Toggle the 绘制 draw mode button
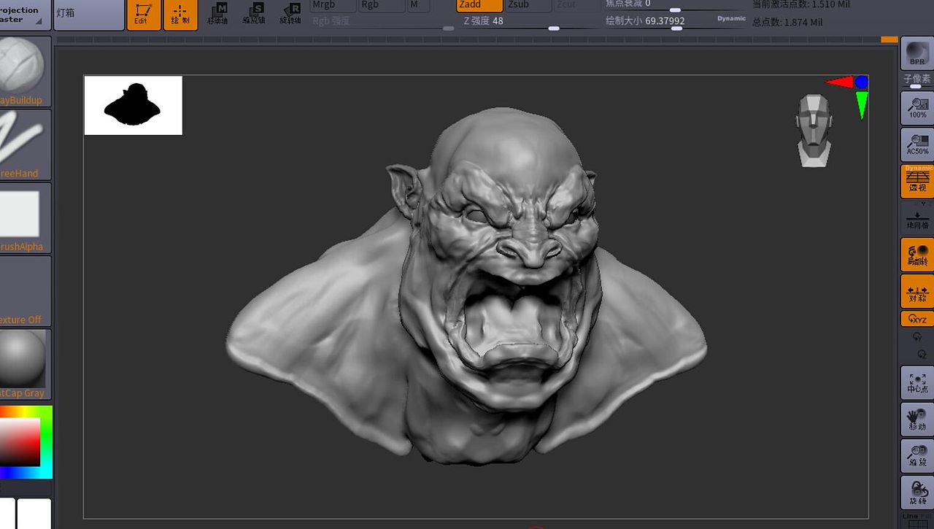Viewport: 934px width, 529px height. 180,15
